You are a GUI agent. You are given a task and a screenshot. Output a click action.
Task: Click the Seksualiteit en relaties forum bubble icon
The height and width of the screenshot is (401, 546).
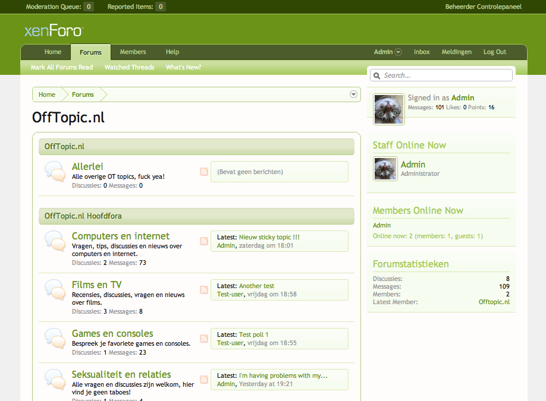(x=55, y=380)
